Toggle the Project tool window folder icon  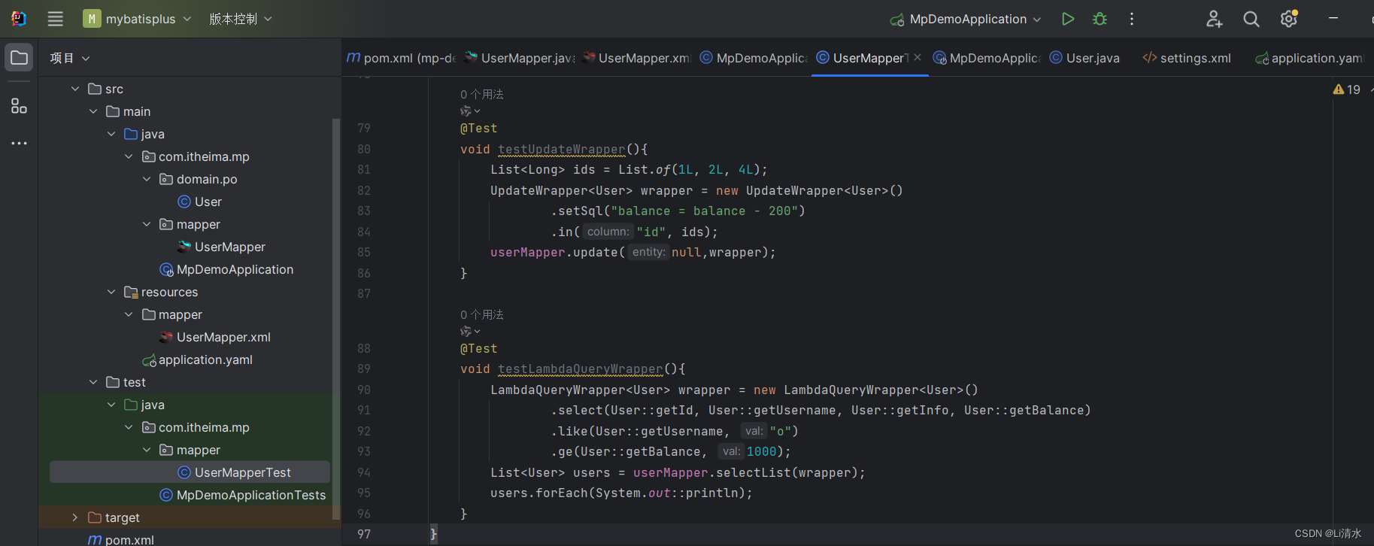click(20, 58)
